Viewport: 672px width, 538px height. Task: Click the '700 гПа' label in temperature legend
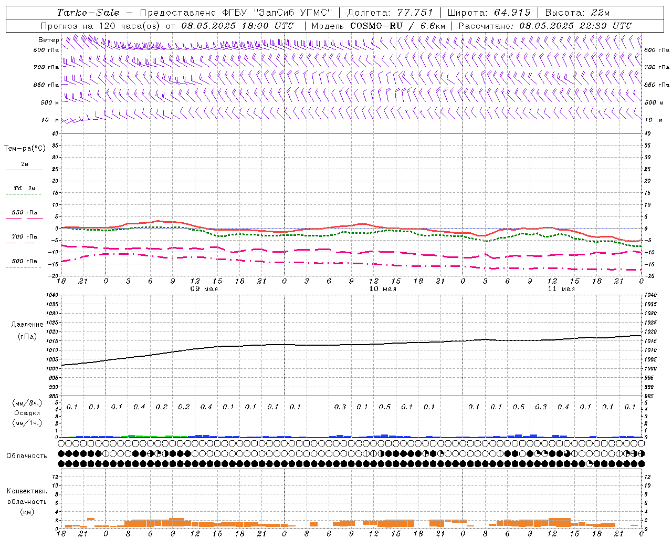[x=25, y=237]
